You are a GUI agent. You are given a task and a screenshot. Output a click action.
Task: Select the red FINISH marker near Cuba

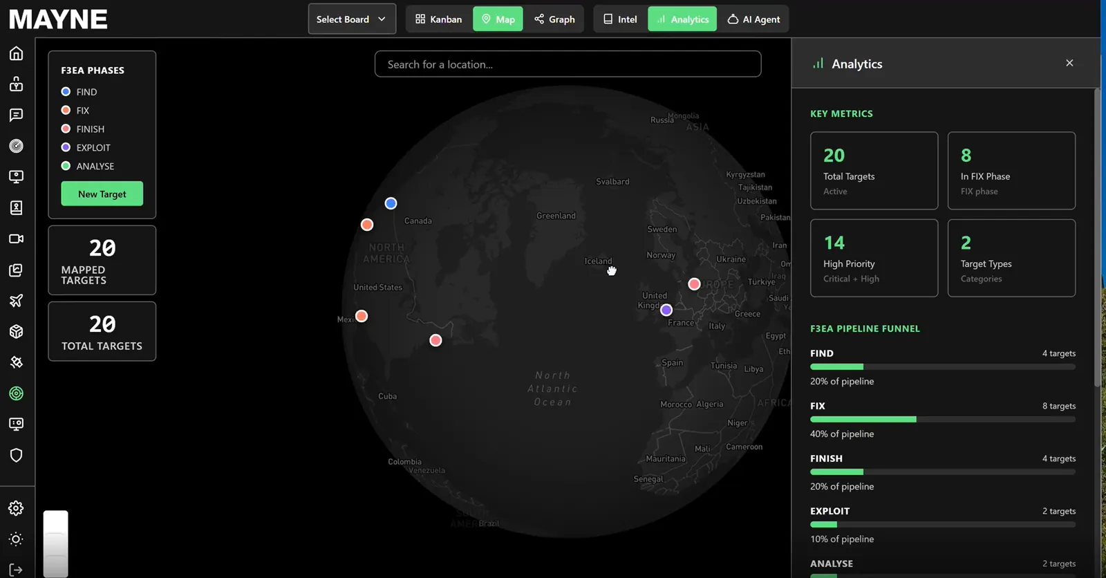coord(435,340)
